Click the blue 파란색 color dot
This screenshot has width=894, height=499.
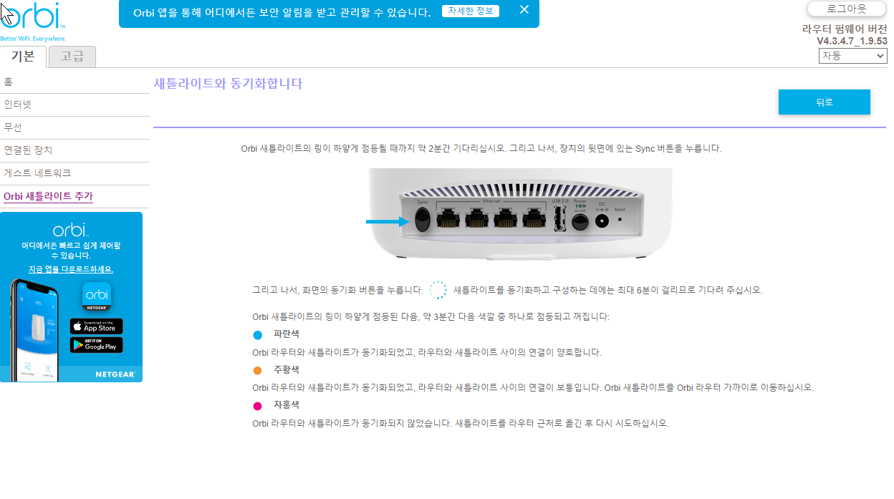pos(258,335)
